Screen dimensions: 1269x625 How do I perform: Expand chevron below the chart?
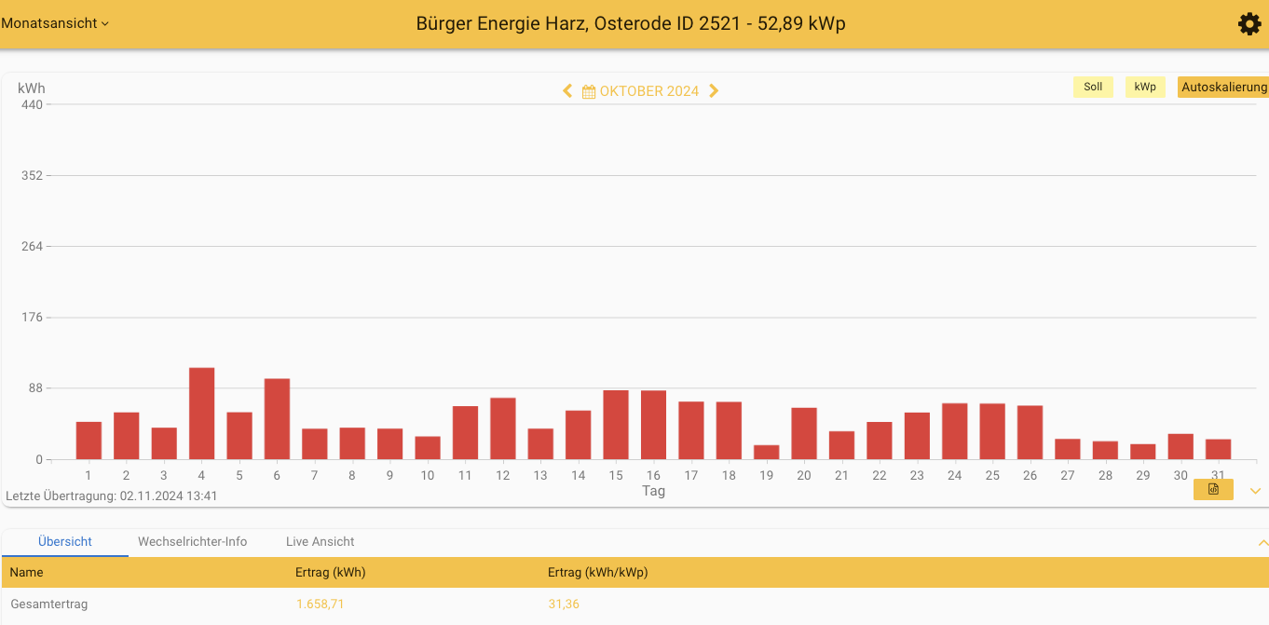1255,491
